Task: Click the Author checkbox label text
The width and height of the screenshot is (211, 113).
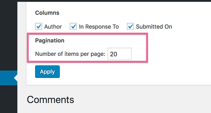Action: tap(53, 27)
